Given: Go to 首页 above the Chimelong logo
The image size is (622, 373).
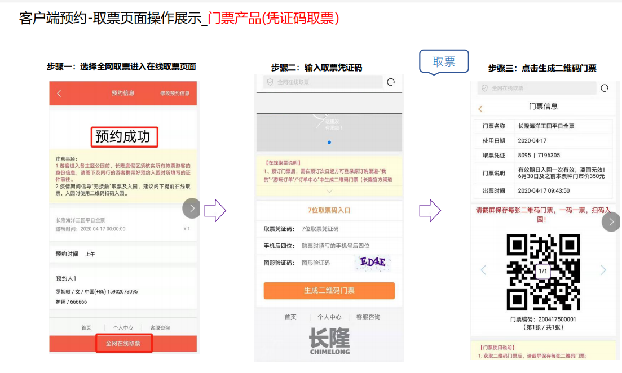Looking at the screenshot, I should click(290, 317).
